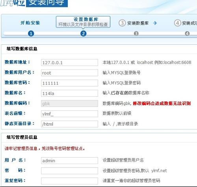Click hint mentioning default ylmf.net password

pos(135,170)
